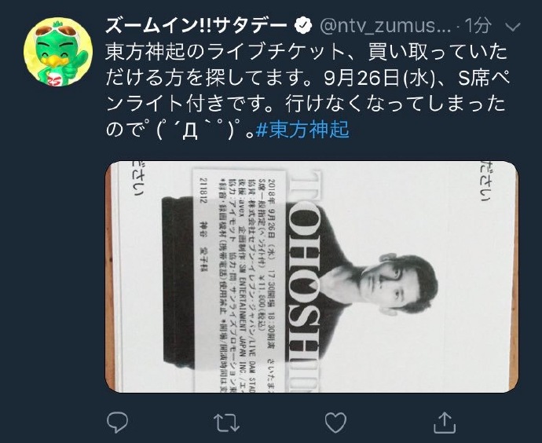This screenshot has height=443, width=542.
Task: Like the tweet with the heart icon
Action: 335,423
